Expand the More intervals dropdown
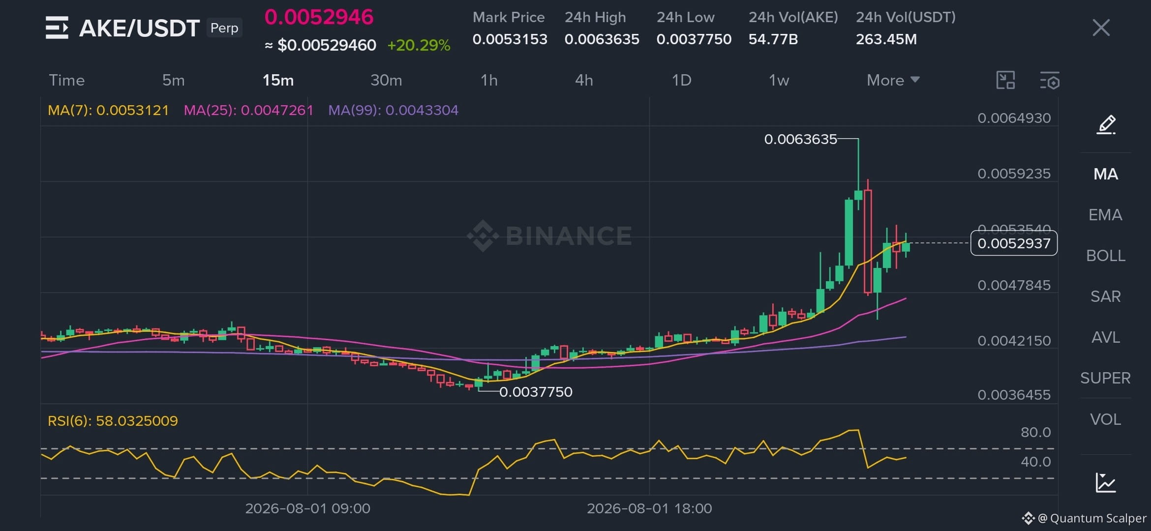 893,80
